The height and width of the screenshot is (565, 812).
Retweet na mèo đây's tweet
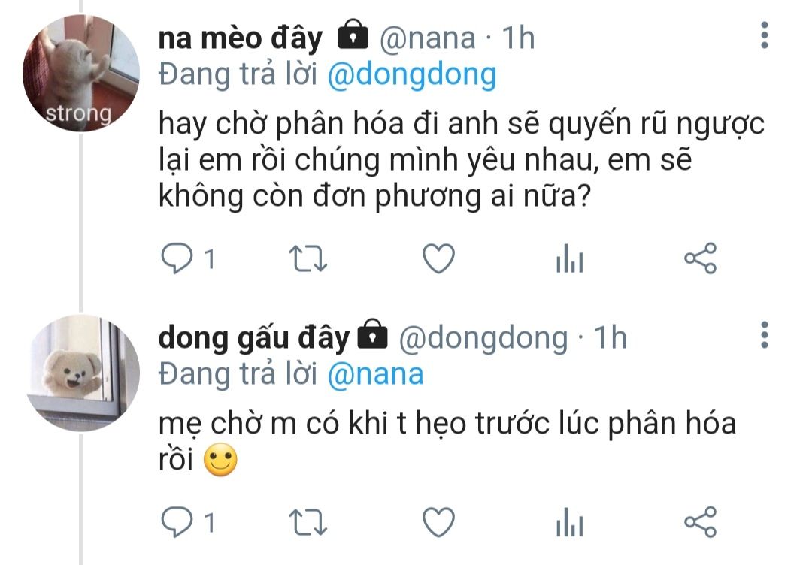point(308,258)
